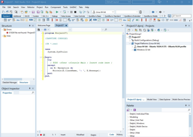
Task: Open the Default Layout dropdown
Action: click(129, 2)
